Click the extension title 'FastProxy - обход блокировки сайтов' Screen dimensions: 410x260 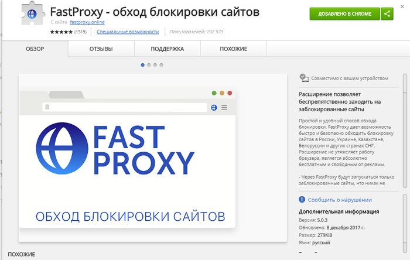[x=155, y=12]
